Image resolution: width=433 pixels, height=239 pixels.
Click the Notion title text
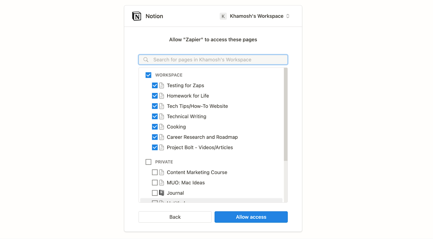[154, 16]
